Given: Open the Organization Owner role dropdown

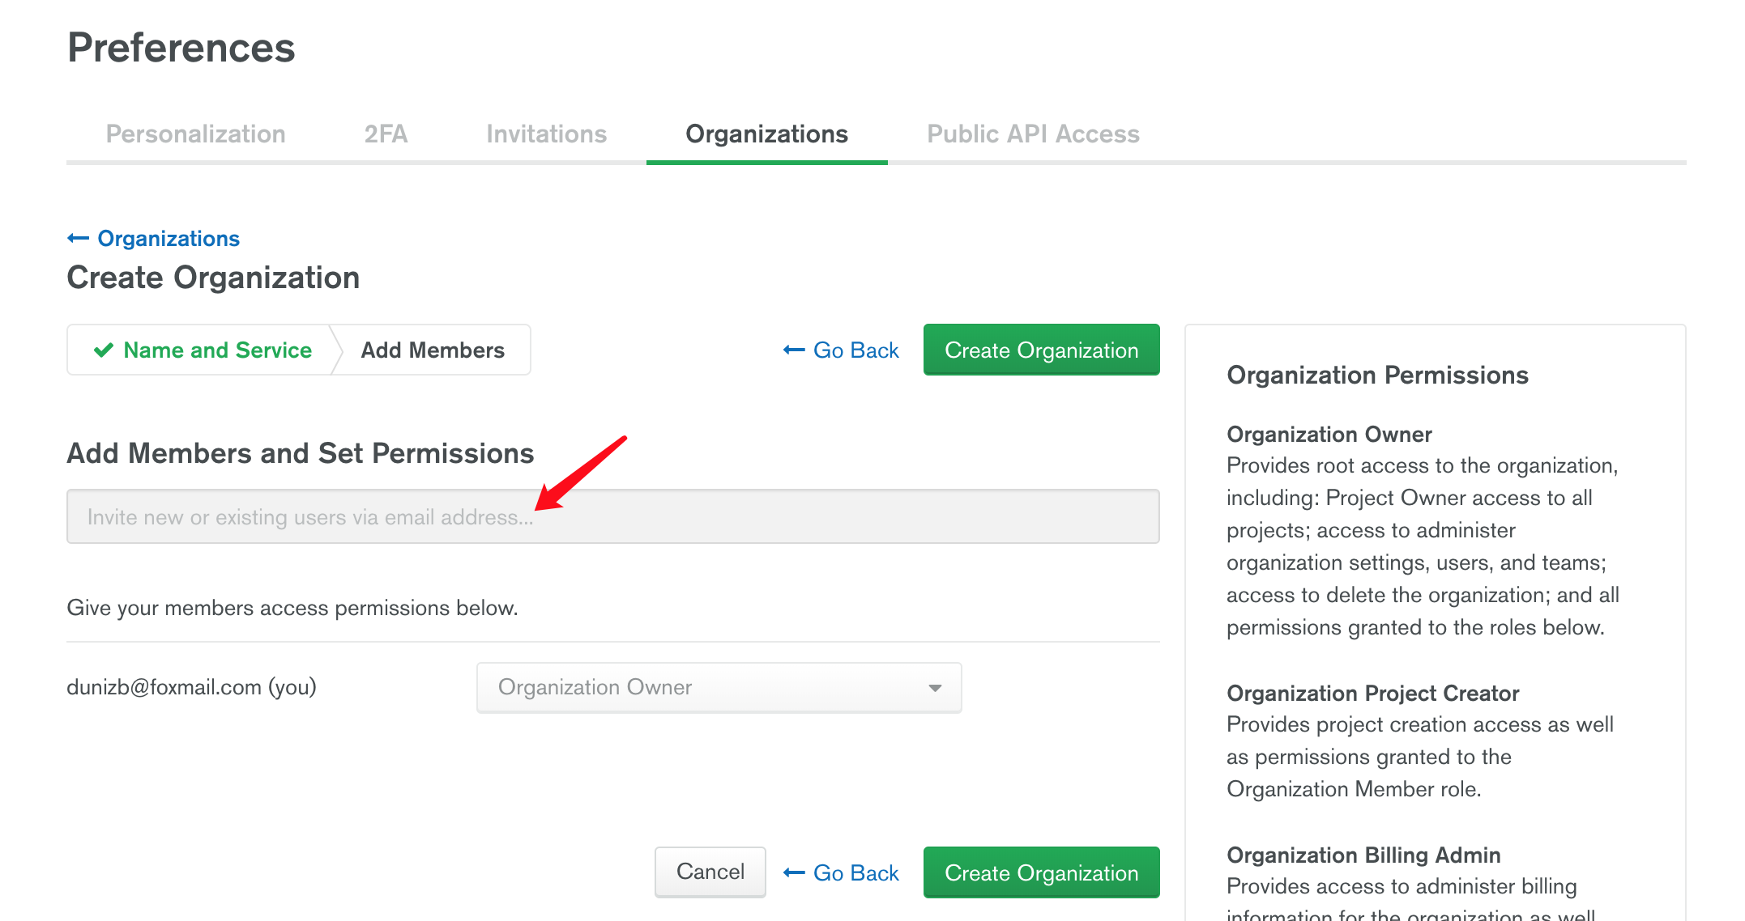Looking at the screenshot, I should point(719,688).
